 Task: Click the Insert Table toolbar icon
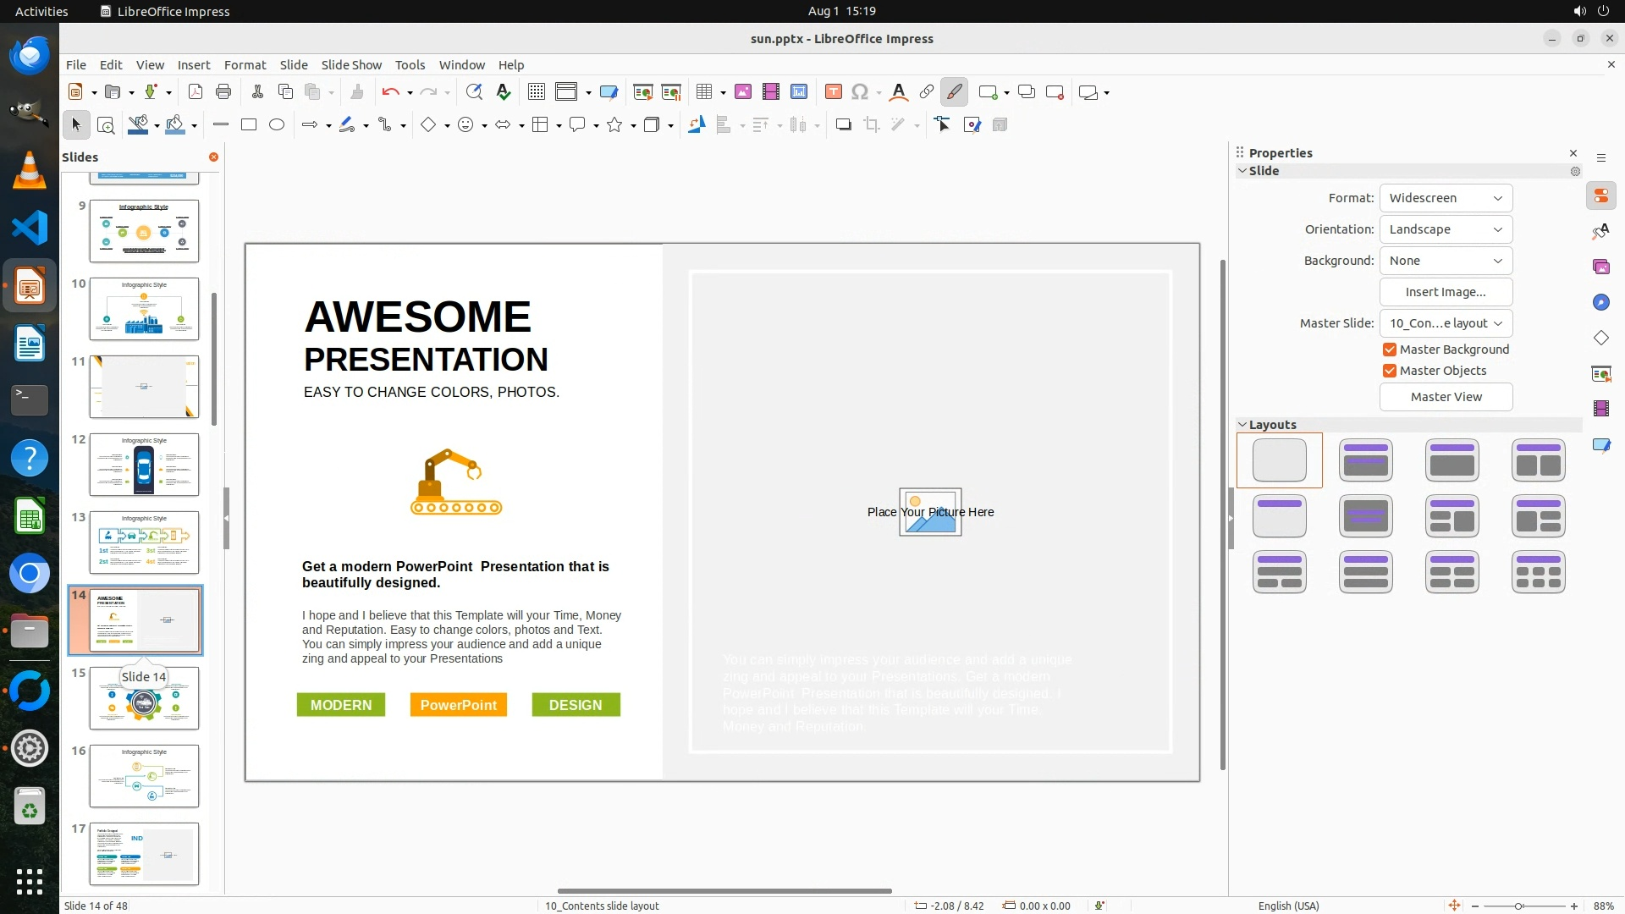tap(704, 92)
